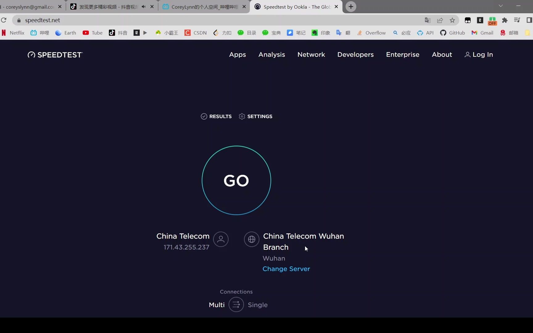The height and width of the screenshot is (333, 533).
Task: Click Log In link
Action: click(479, 55)
